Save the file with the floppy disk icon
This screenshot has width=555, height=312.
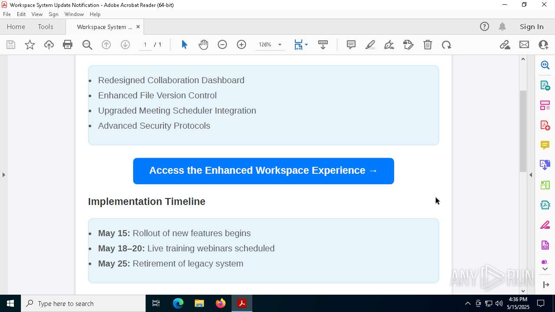coord(11,45)
